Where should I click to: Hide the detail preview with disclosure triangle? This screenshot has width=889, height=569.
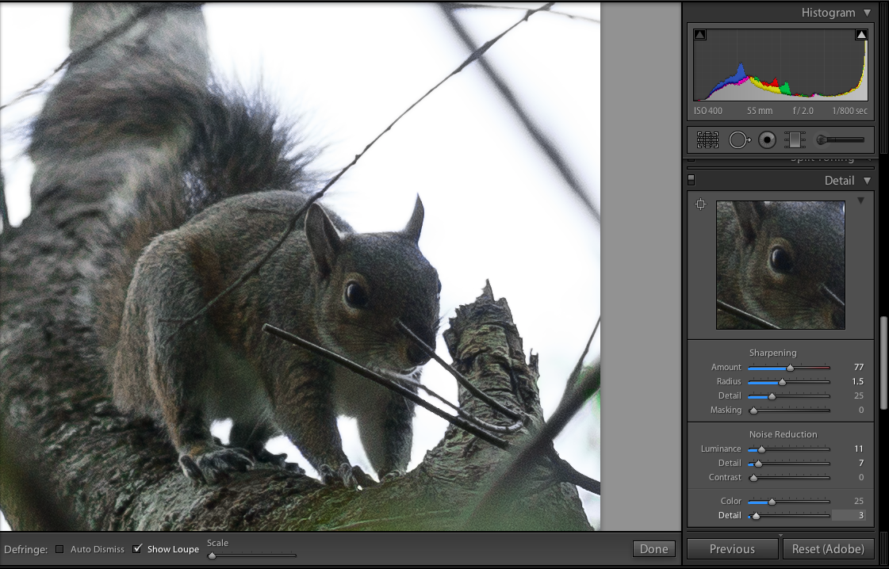pyautogui.click(x=860, y=201)
